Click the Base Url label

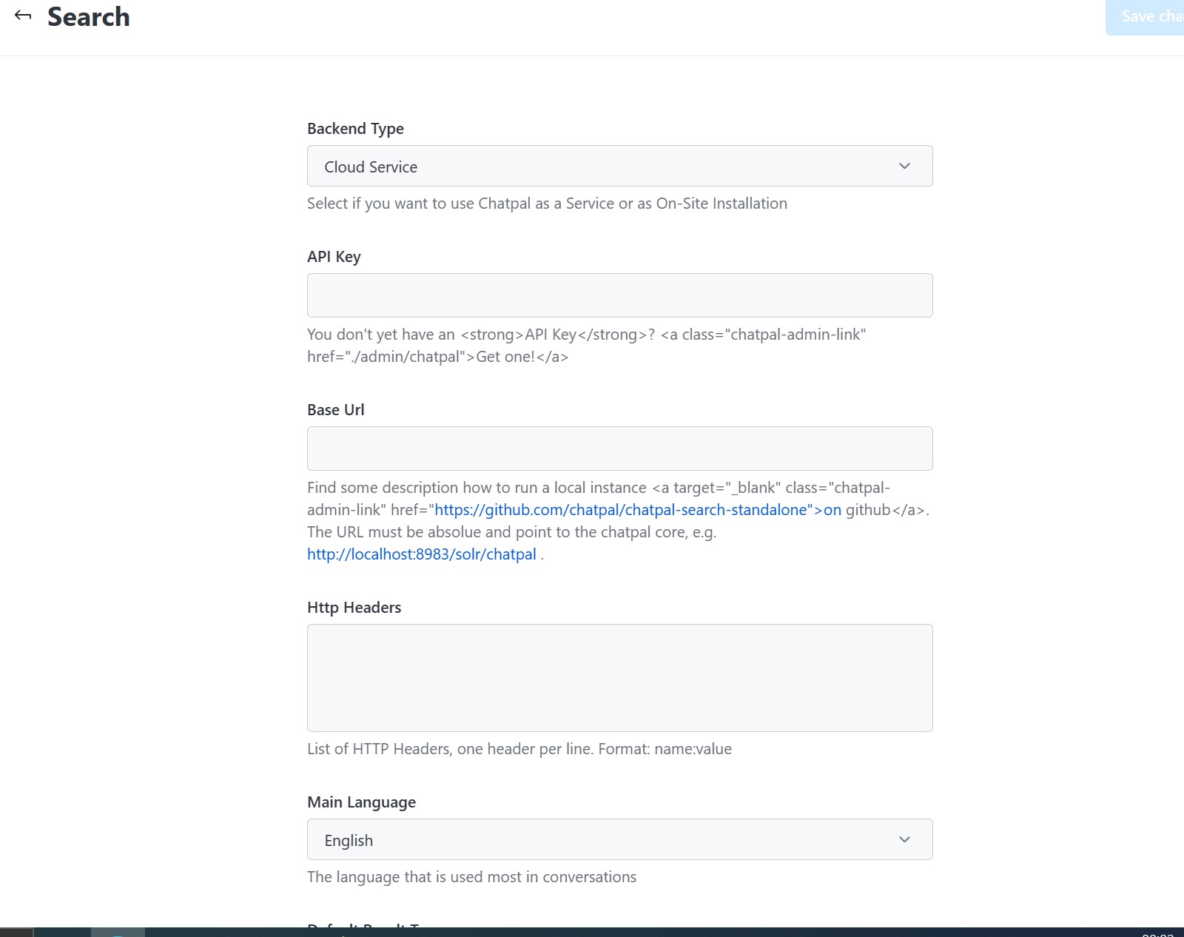click(335, 409)
